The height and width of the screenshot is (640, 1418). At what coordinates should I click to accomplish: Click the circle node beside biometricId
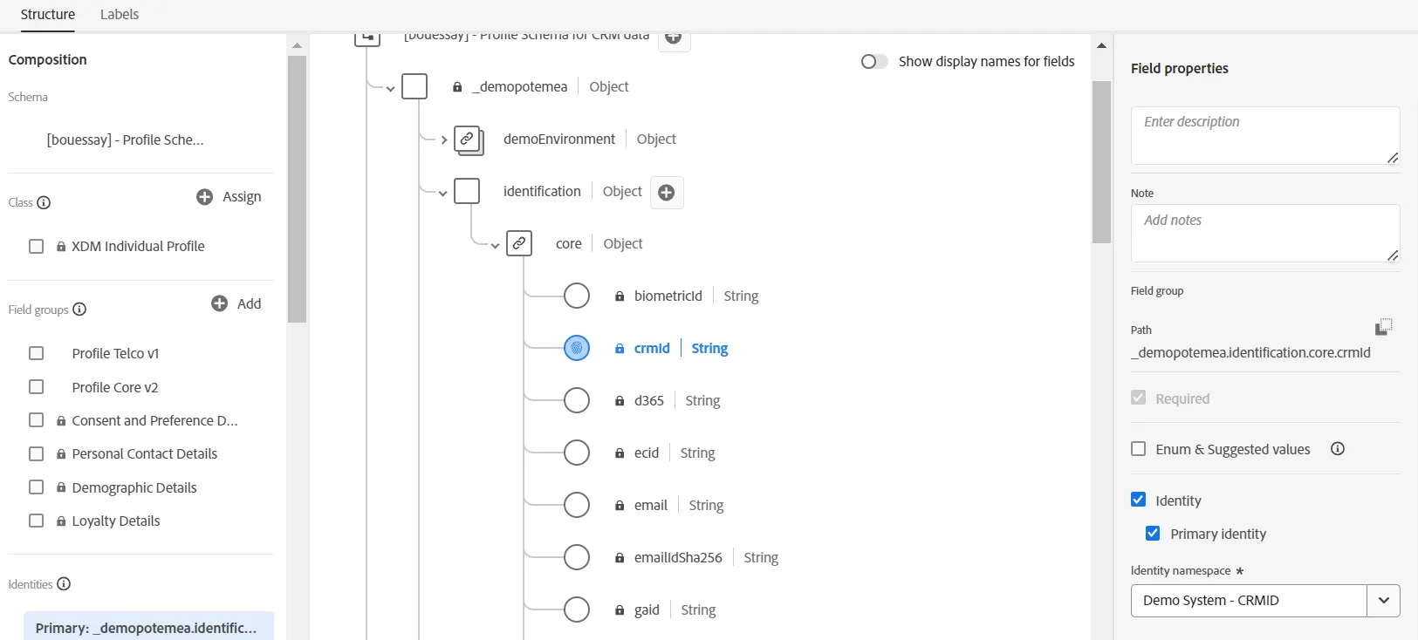[x=577, y=296]
